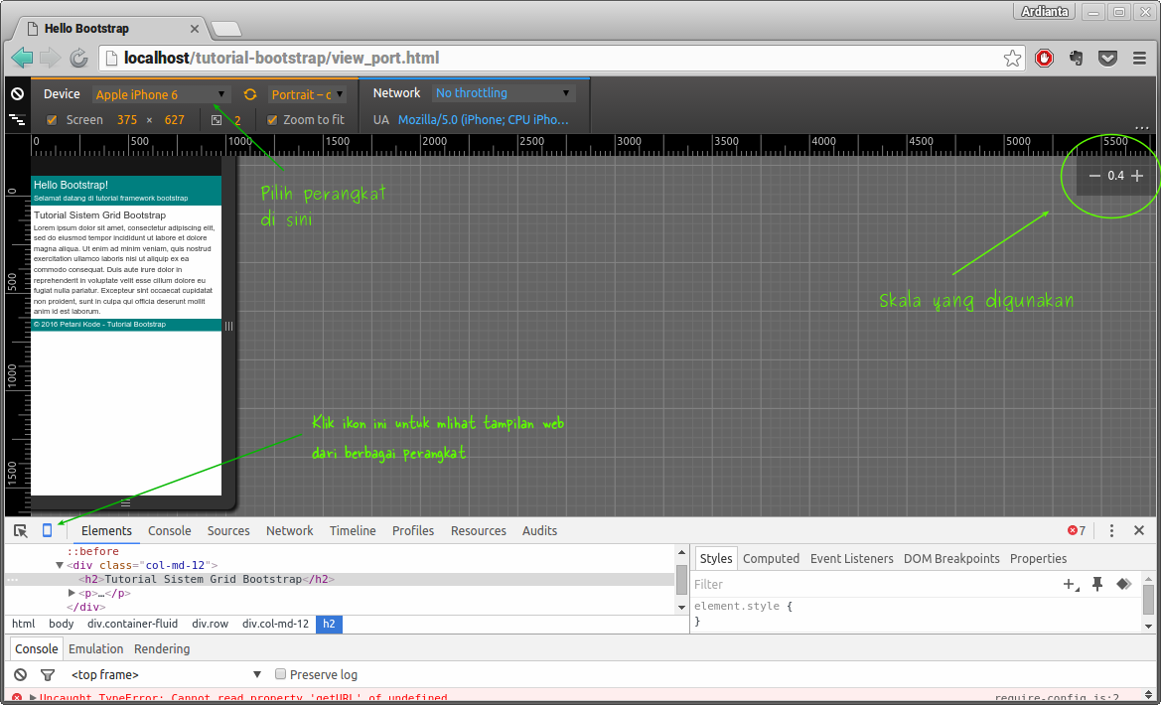Switch to the Computed styles tab

771,558
